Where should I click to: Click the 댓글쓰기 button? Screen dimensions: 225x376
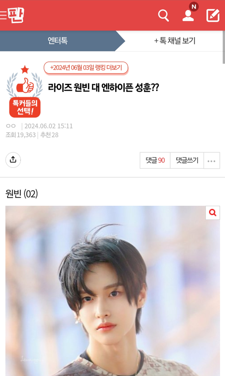pyautogui.click(x=187, y=160)
